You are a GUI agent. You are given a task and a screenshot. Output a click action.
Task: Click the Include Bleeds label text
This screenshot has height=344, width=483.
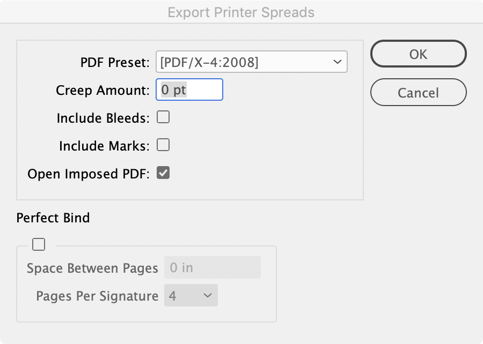[103, 118]
